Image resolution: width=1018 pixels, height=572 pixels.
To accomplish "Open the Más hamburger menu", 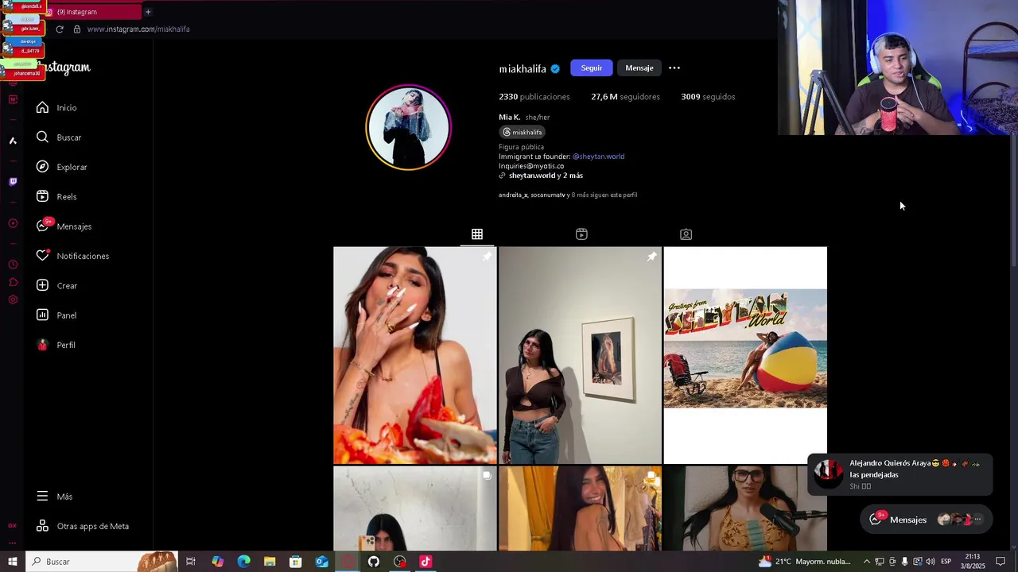I will (54, 497).
